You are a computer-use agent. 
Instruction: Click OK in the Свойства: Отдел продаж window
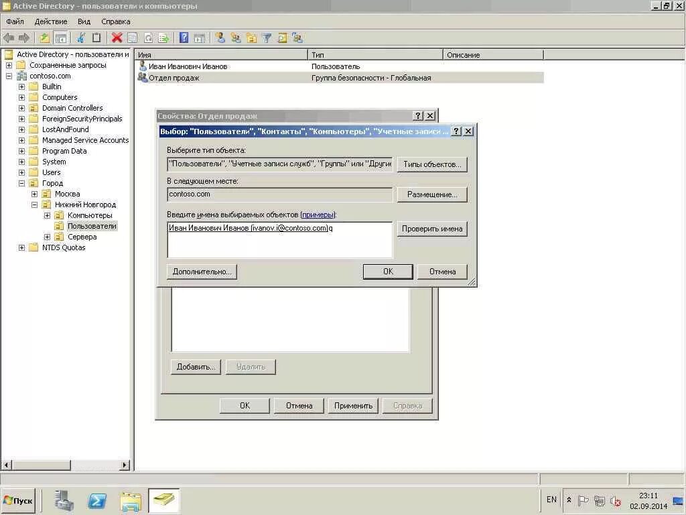click(x=245, y=406)
